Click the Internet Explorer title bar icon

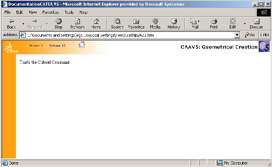(4, 4)
